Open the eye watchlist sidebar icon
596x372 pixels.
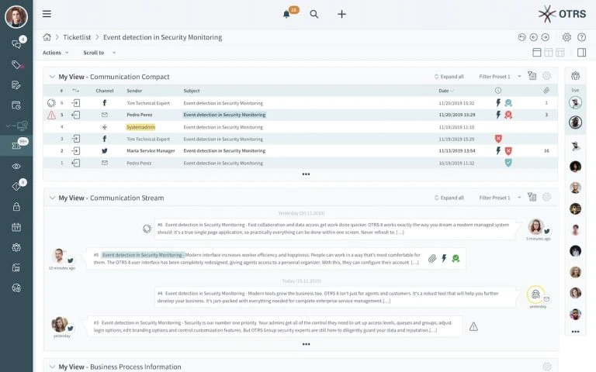coord(16,167)
